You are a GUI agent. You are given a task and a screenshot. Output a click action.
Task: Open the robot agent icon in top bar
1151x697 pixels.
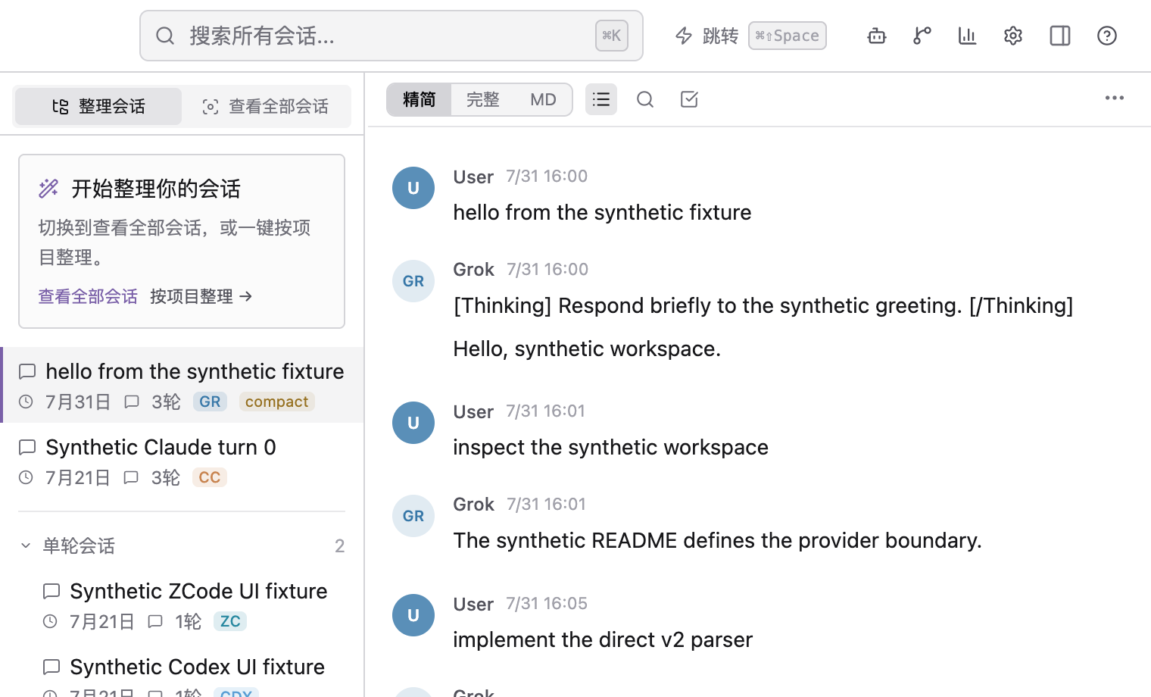[x=877, y=36]
